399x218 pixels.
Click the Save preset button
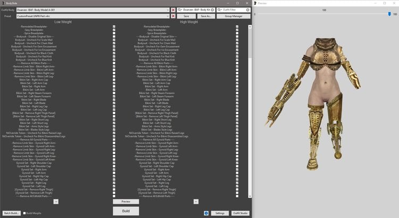point(186,16)
